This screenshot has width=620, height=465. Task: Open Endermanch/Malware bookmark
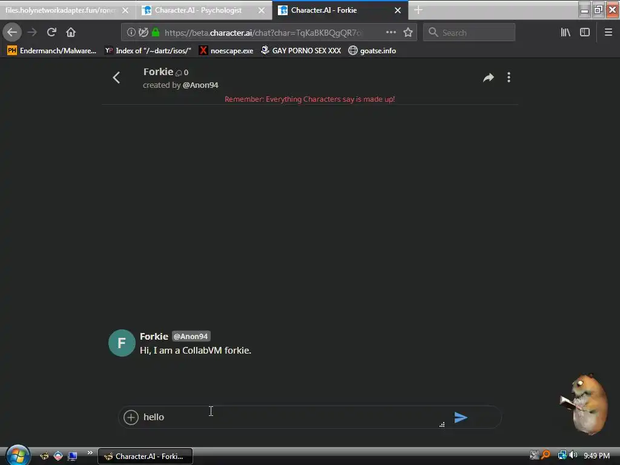point(52,51)
